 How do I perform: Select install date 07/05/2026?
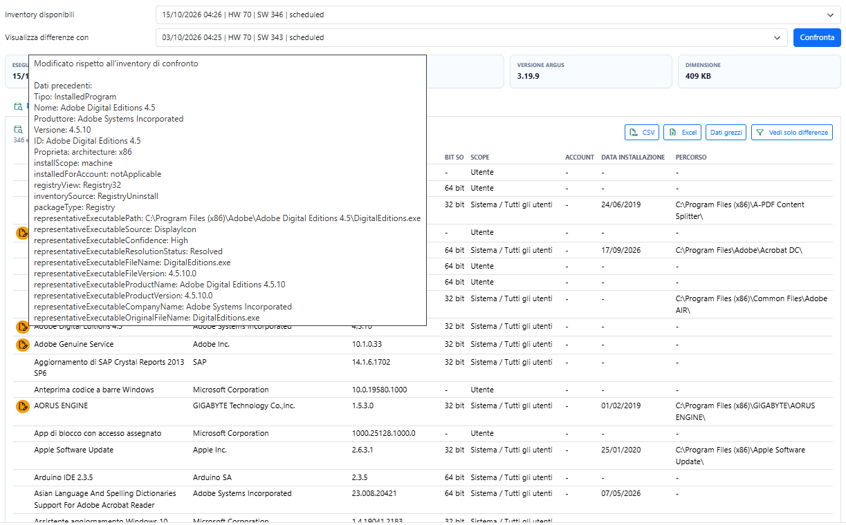click(621, 493)
